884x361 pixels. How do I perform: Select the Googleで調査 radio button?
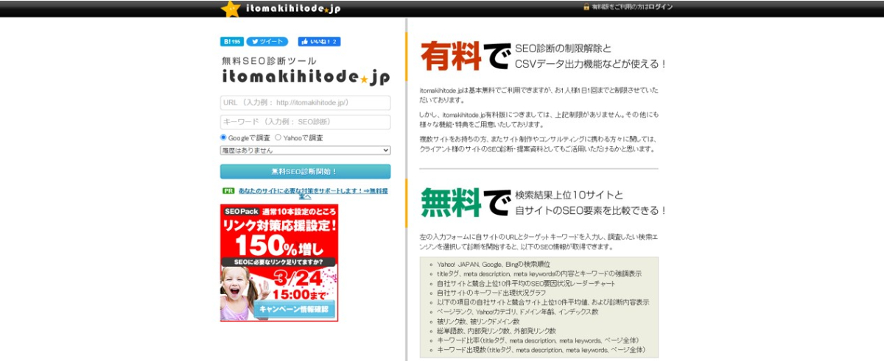(x=224, y=137)
